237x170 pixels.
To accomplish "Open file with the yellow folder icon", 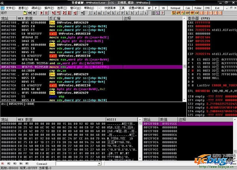I will [25, 13].
